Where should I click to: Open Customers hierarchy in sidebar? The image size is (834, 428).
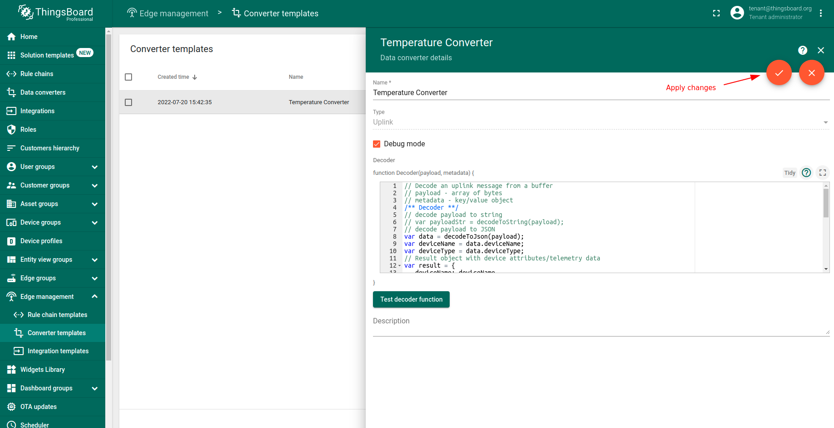click(53, 148)
